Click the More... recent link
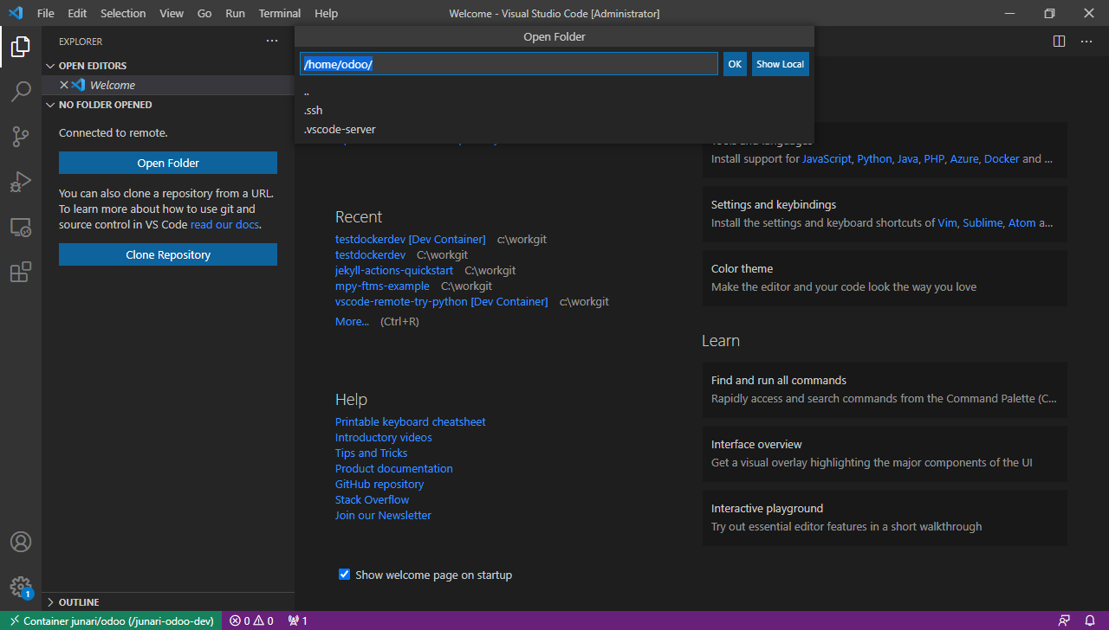Viewport: 1109px width, 630px height. coord(352,321)
